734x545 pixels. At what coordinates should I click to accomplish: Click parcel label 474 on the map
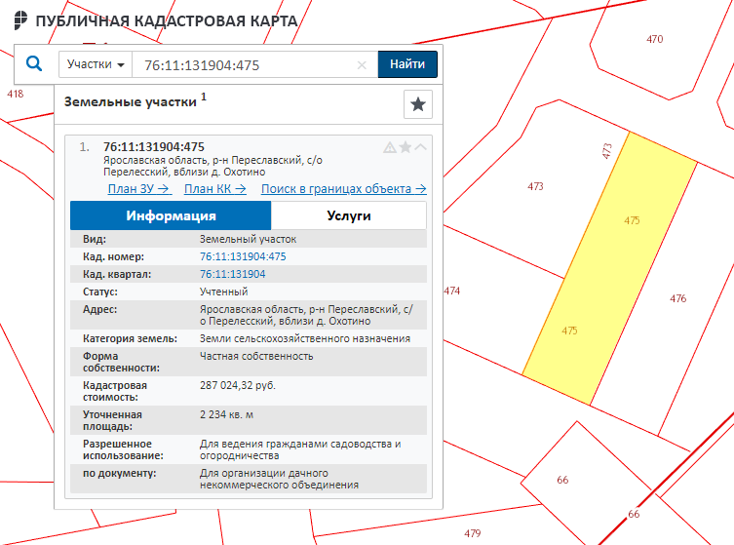[x=451, y=291]
